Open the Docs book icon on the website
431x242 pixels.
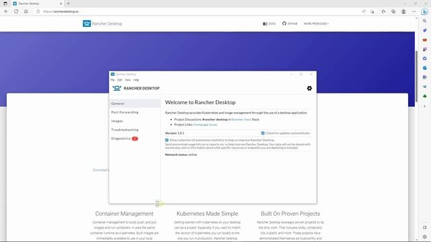pos(265,24)
